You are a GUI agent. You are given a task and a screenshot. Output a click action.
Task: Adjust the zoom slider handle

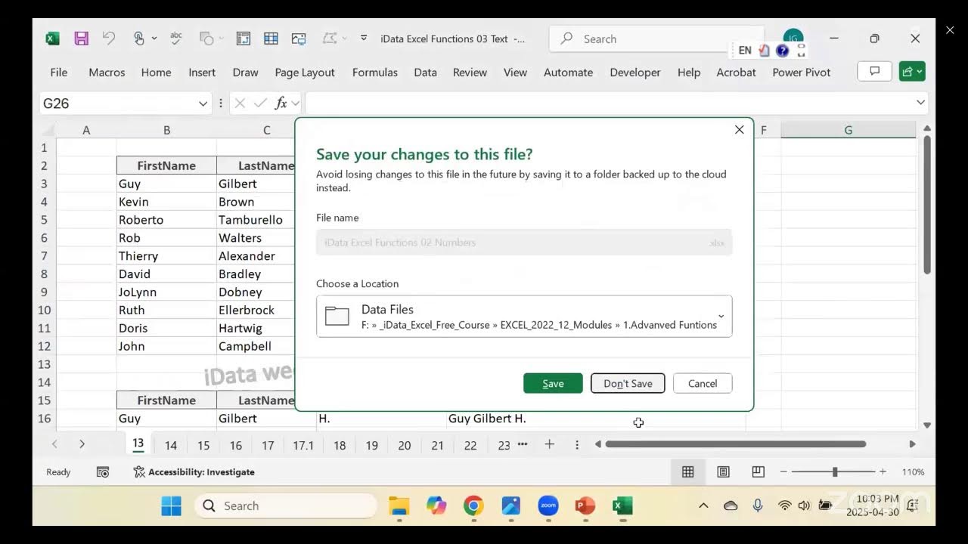(835, 471)
